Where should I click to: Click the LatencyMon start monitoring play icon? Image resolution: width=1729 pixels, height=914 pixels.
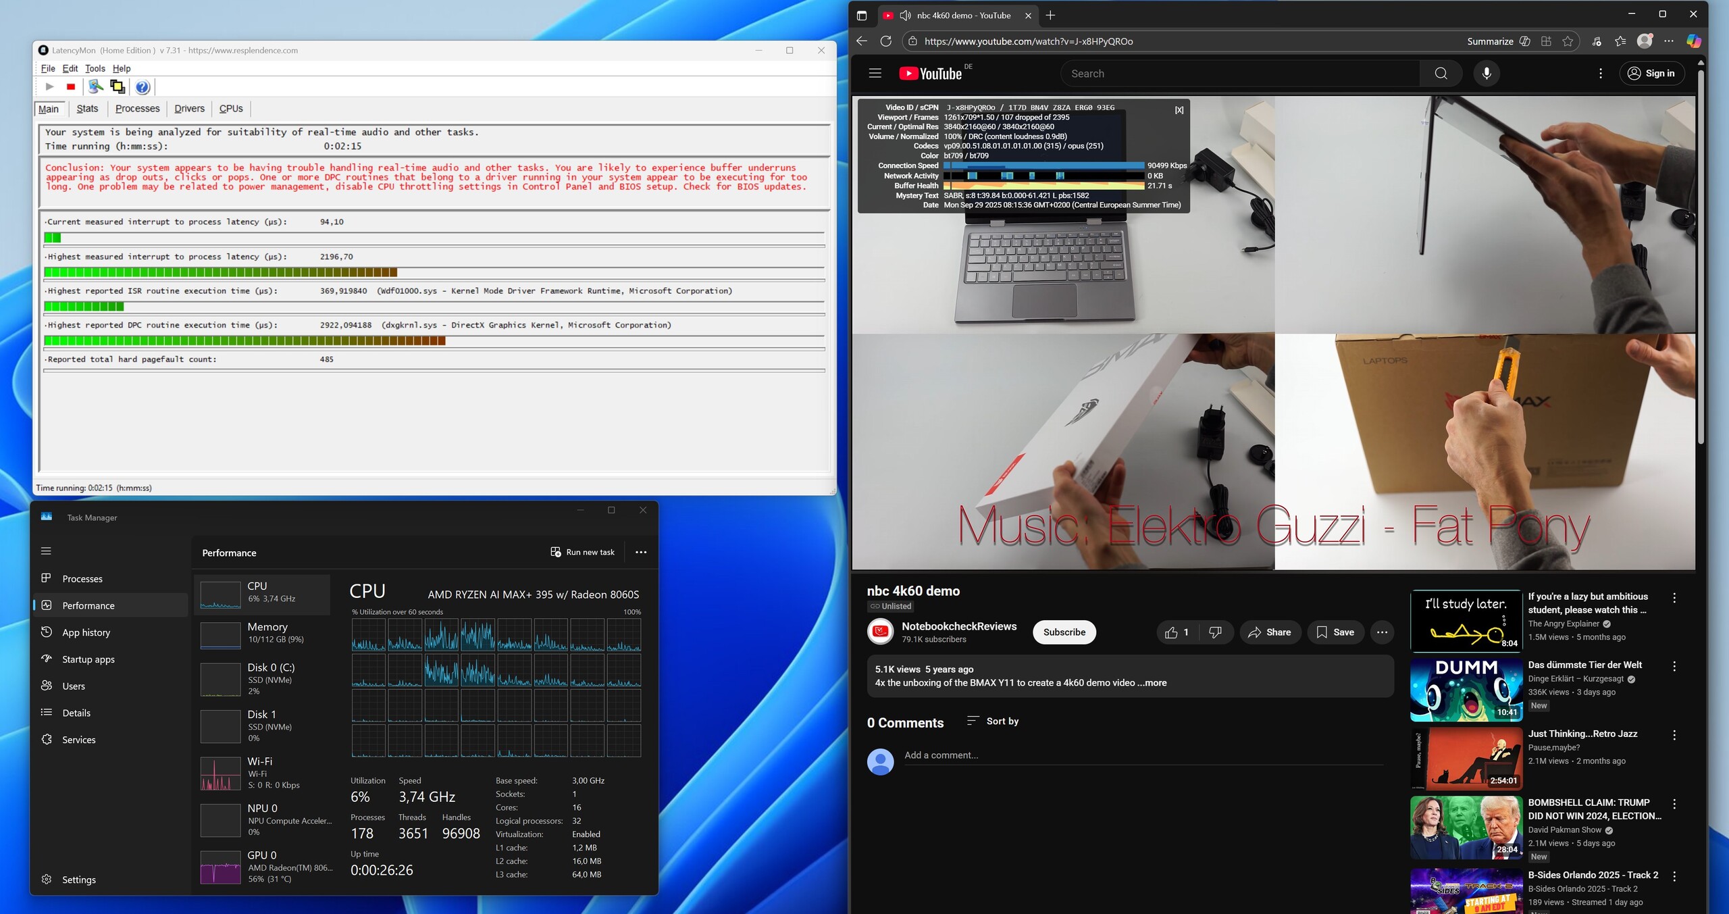coord(49,86)
